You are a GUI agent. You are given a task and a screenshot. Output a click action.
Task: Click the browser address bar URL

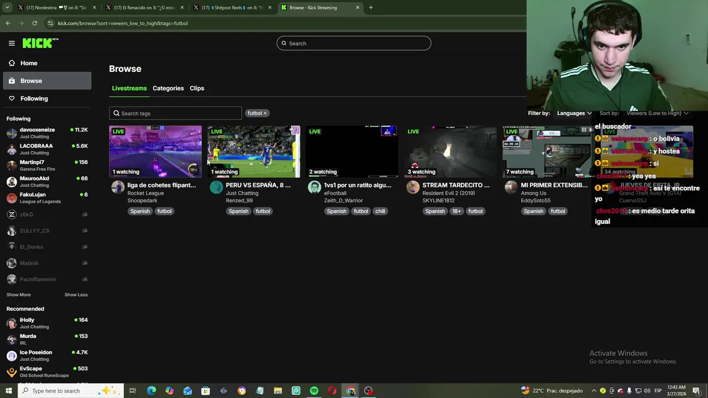tap(123, 23)
